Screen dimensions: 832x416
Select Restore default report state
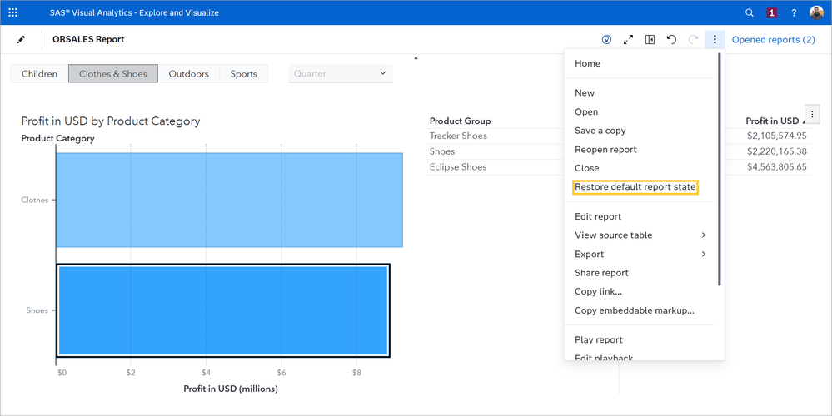pyautogui.click(x=635, y=187)
